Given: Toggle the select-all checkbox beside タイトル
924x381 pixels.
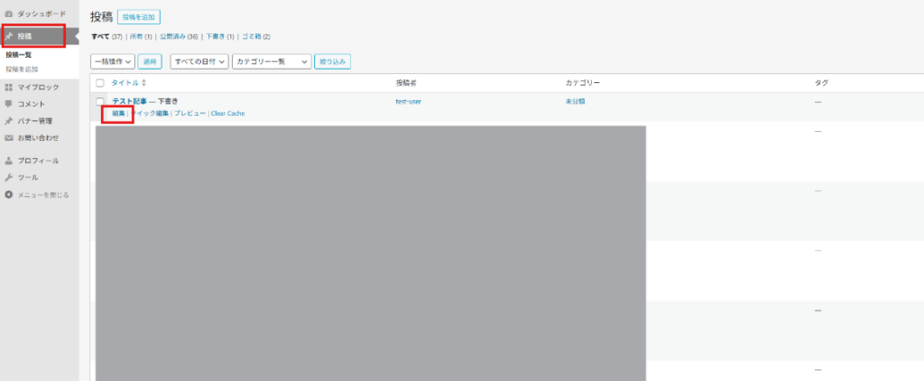Looking at the screenshot, I should (x=100, y=83).
